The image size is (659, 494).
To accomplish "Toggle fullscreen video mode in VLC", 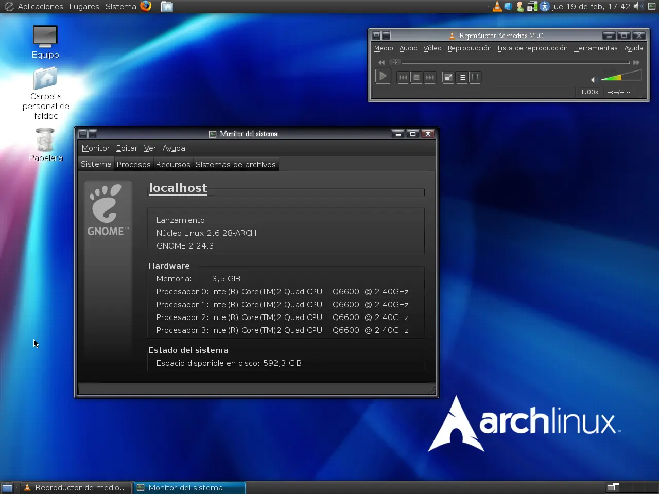I will tap(448, 78).
